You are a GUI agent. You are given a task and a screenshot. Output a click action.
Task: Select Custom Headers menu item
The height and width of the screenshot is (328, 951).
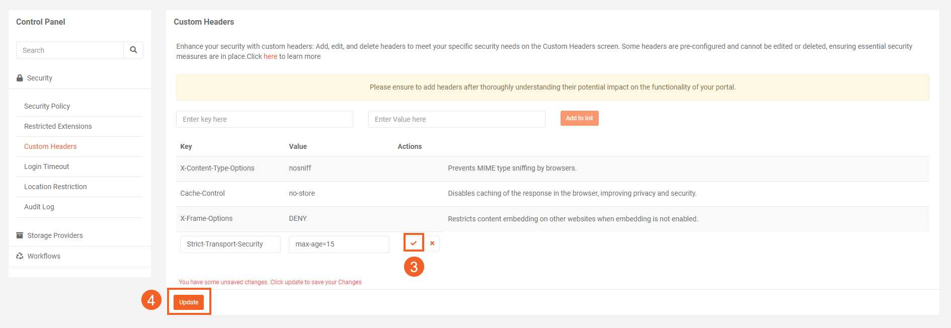click(x=50, y=146)
